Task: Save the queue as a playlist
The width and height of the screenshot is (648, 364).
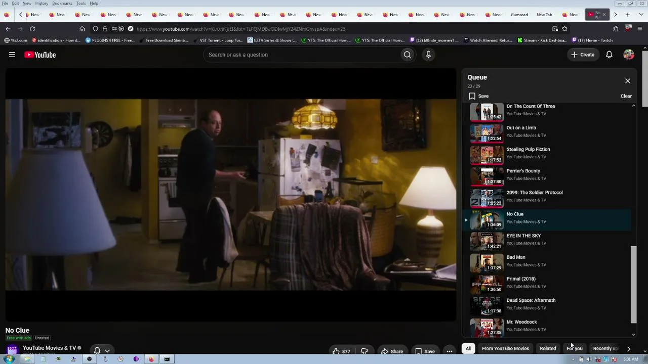Action: point(478,96)
